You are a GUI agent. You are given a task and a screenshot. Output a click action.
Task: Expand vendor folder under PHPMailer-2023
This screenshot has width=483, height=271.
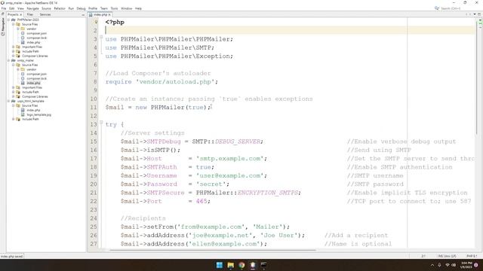(x=18, y=29)
